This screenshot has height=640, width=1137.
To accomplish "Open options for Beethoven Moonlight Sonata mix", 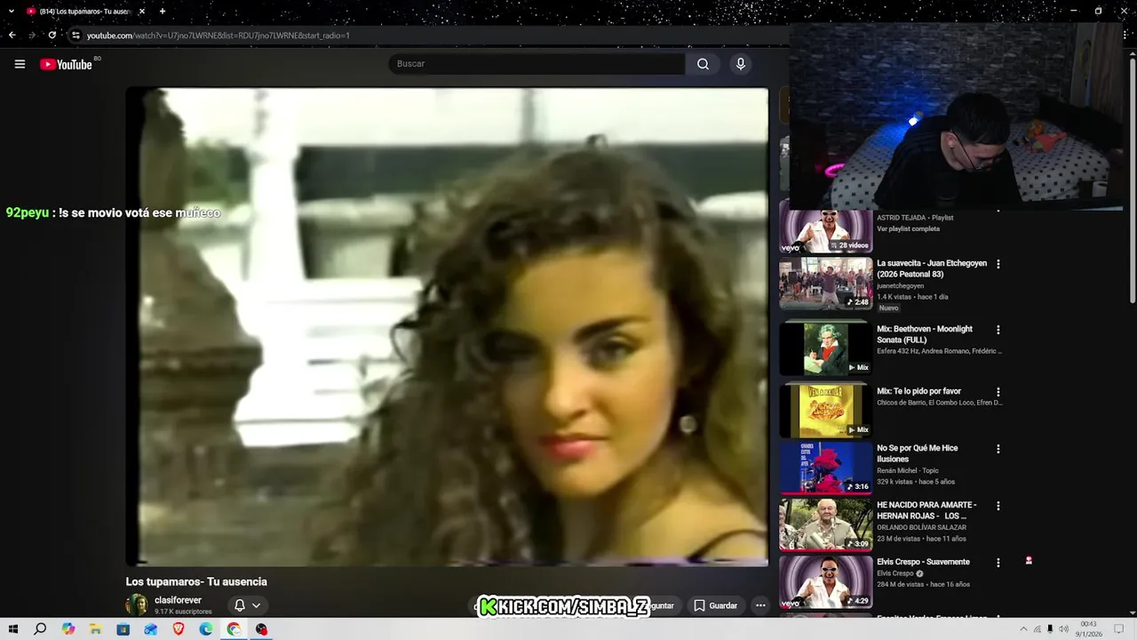I will click(998, 330).
